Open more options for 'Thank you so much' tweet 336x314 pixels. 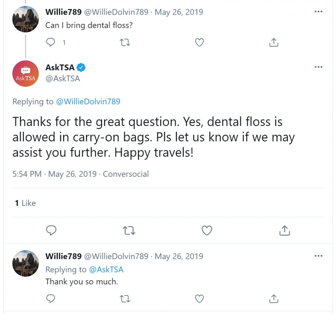pos(318,256)
